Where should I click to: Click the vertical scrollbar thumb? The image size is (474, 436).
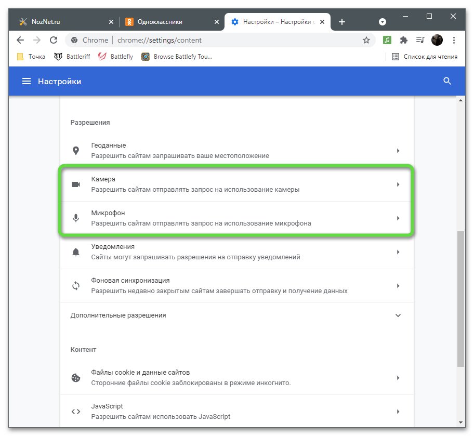(x=460, y=299)
